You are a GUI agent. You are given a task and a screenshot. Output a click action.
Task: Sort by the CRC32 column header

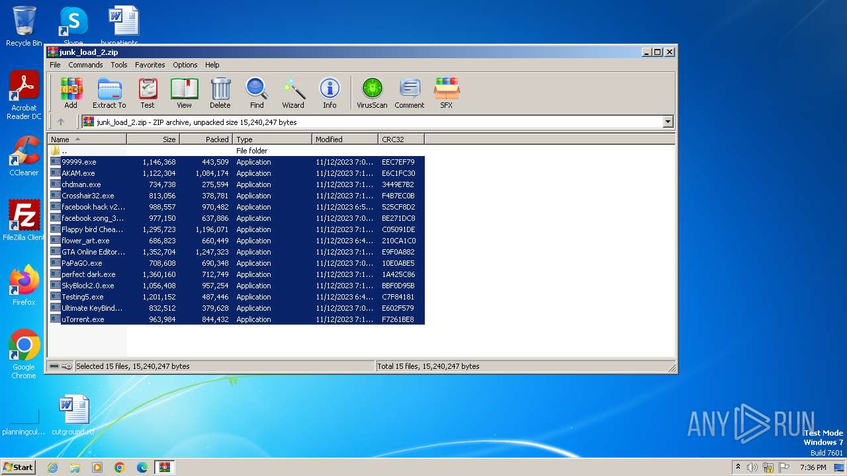pos(401,139)
